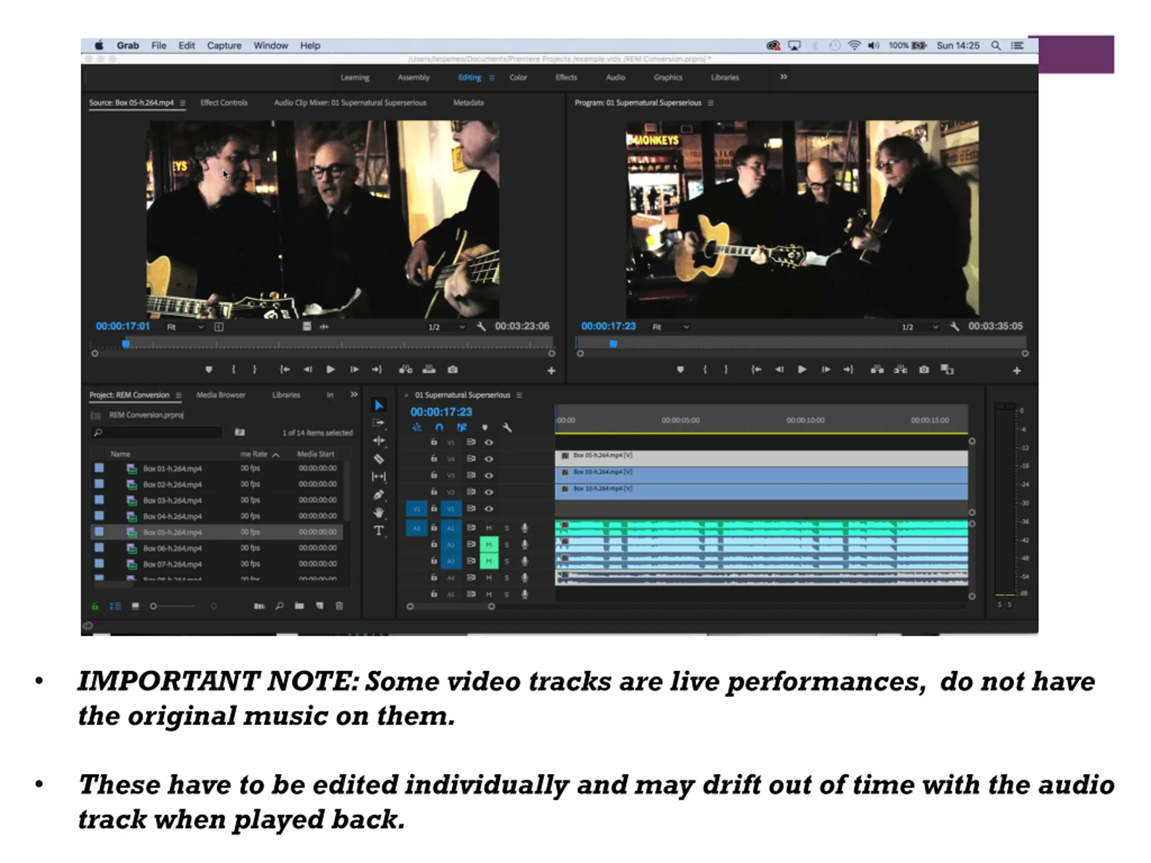The image size is (1151, 863).
Task: Toggle Linked Selection in timeline
Action: click(462, 427)
